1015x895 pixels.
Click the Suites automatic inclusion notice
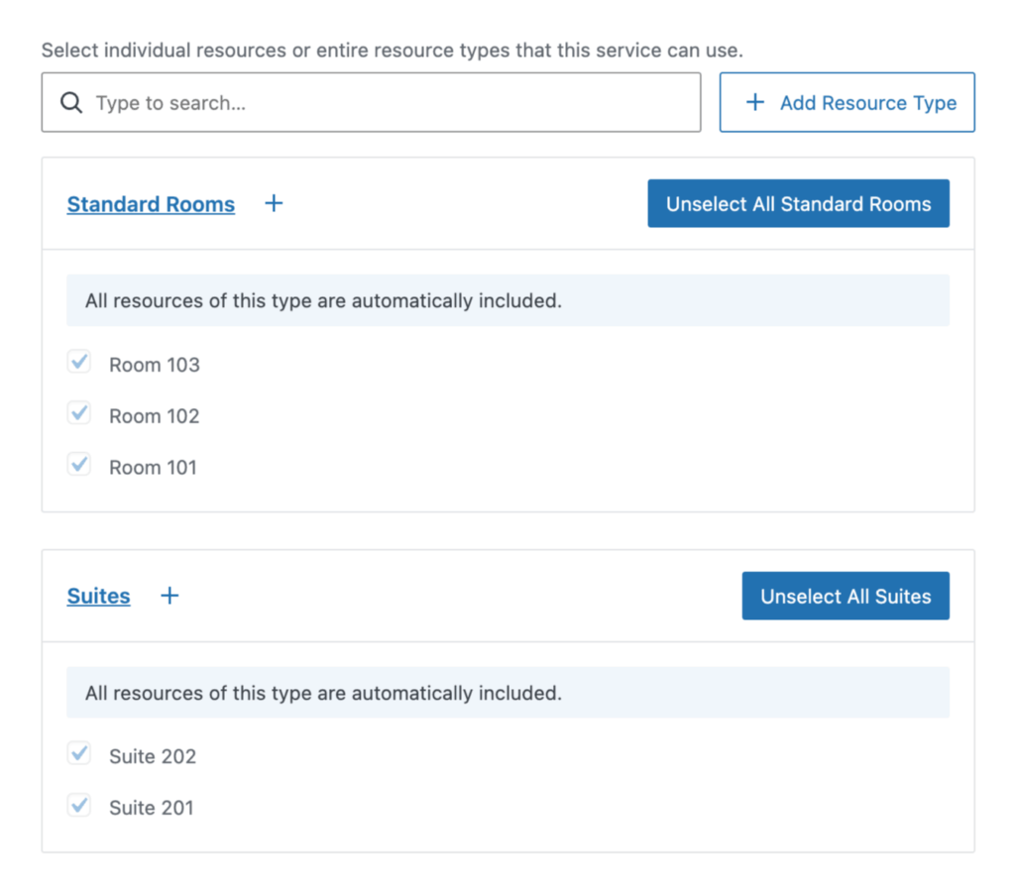click(508, 693)
